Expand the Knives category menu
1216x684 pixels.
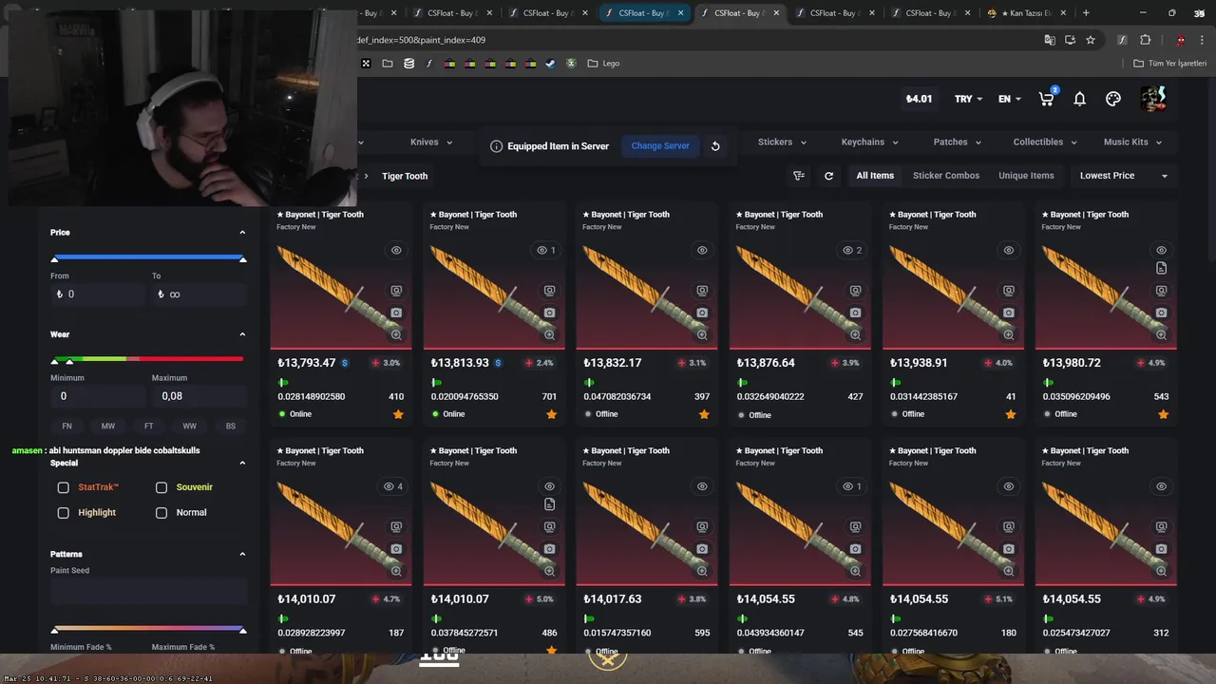pos(430,142)
